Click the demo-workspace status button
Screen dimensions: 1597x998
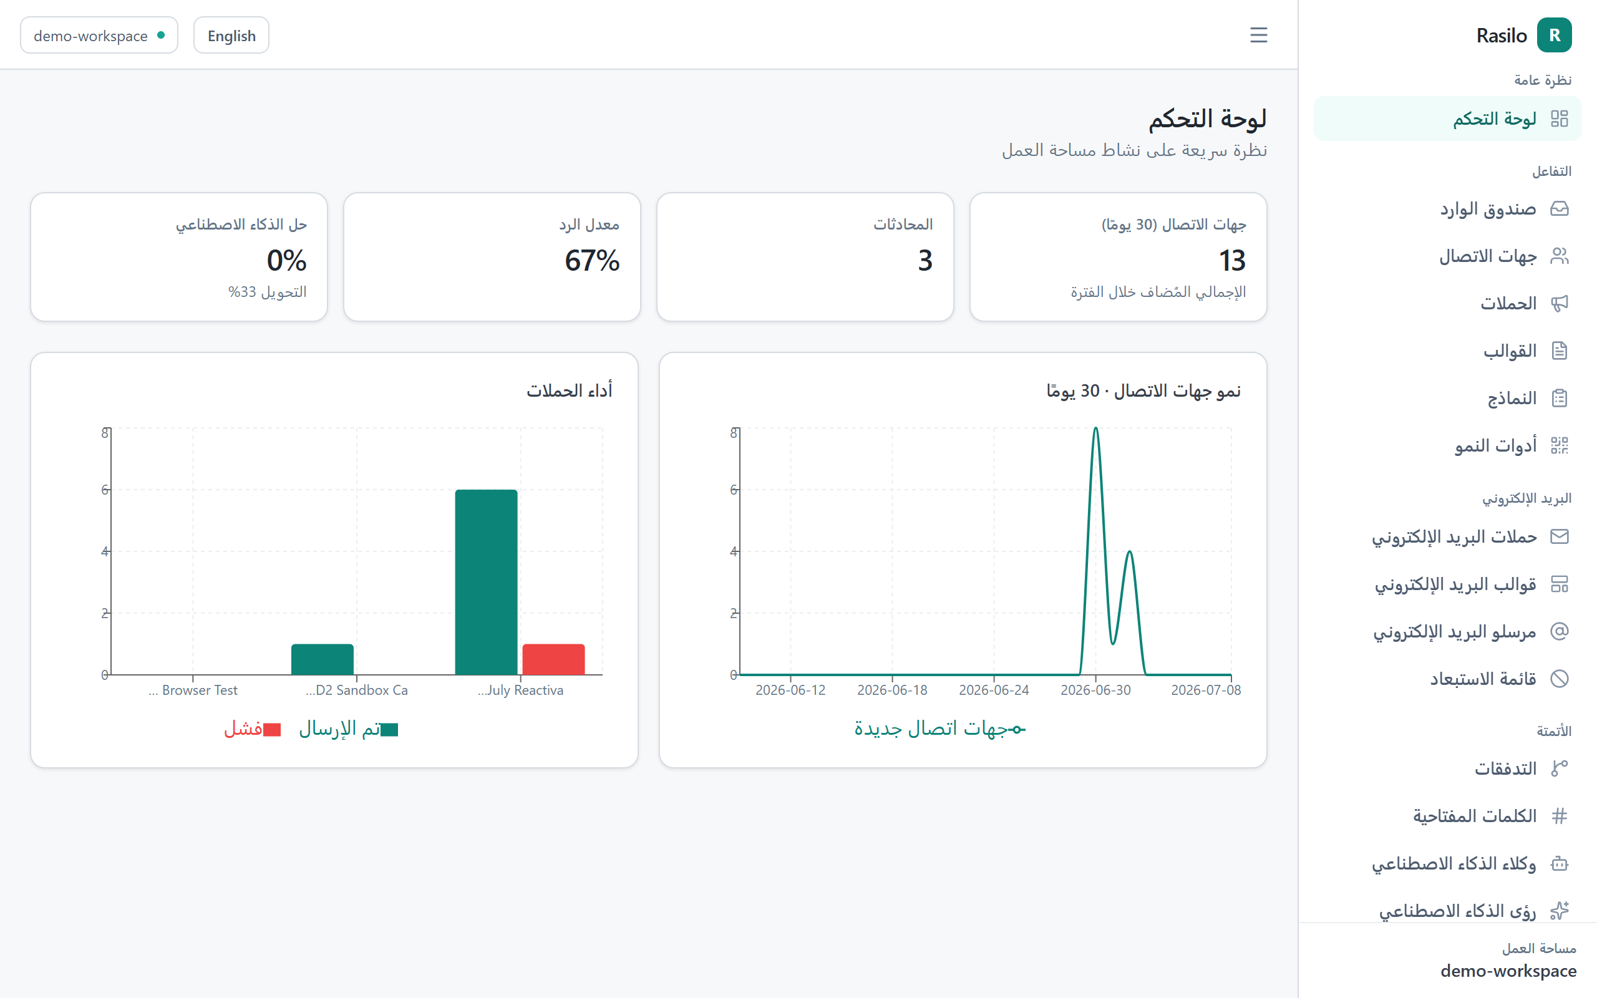coord(99,36)
